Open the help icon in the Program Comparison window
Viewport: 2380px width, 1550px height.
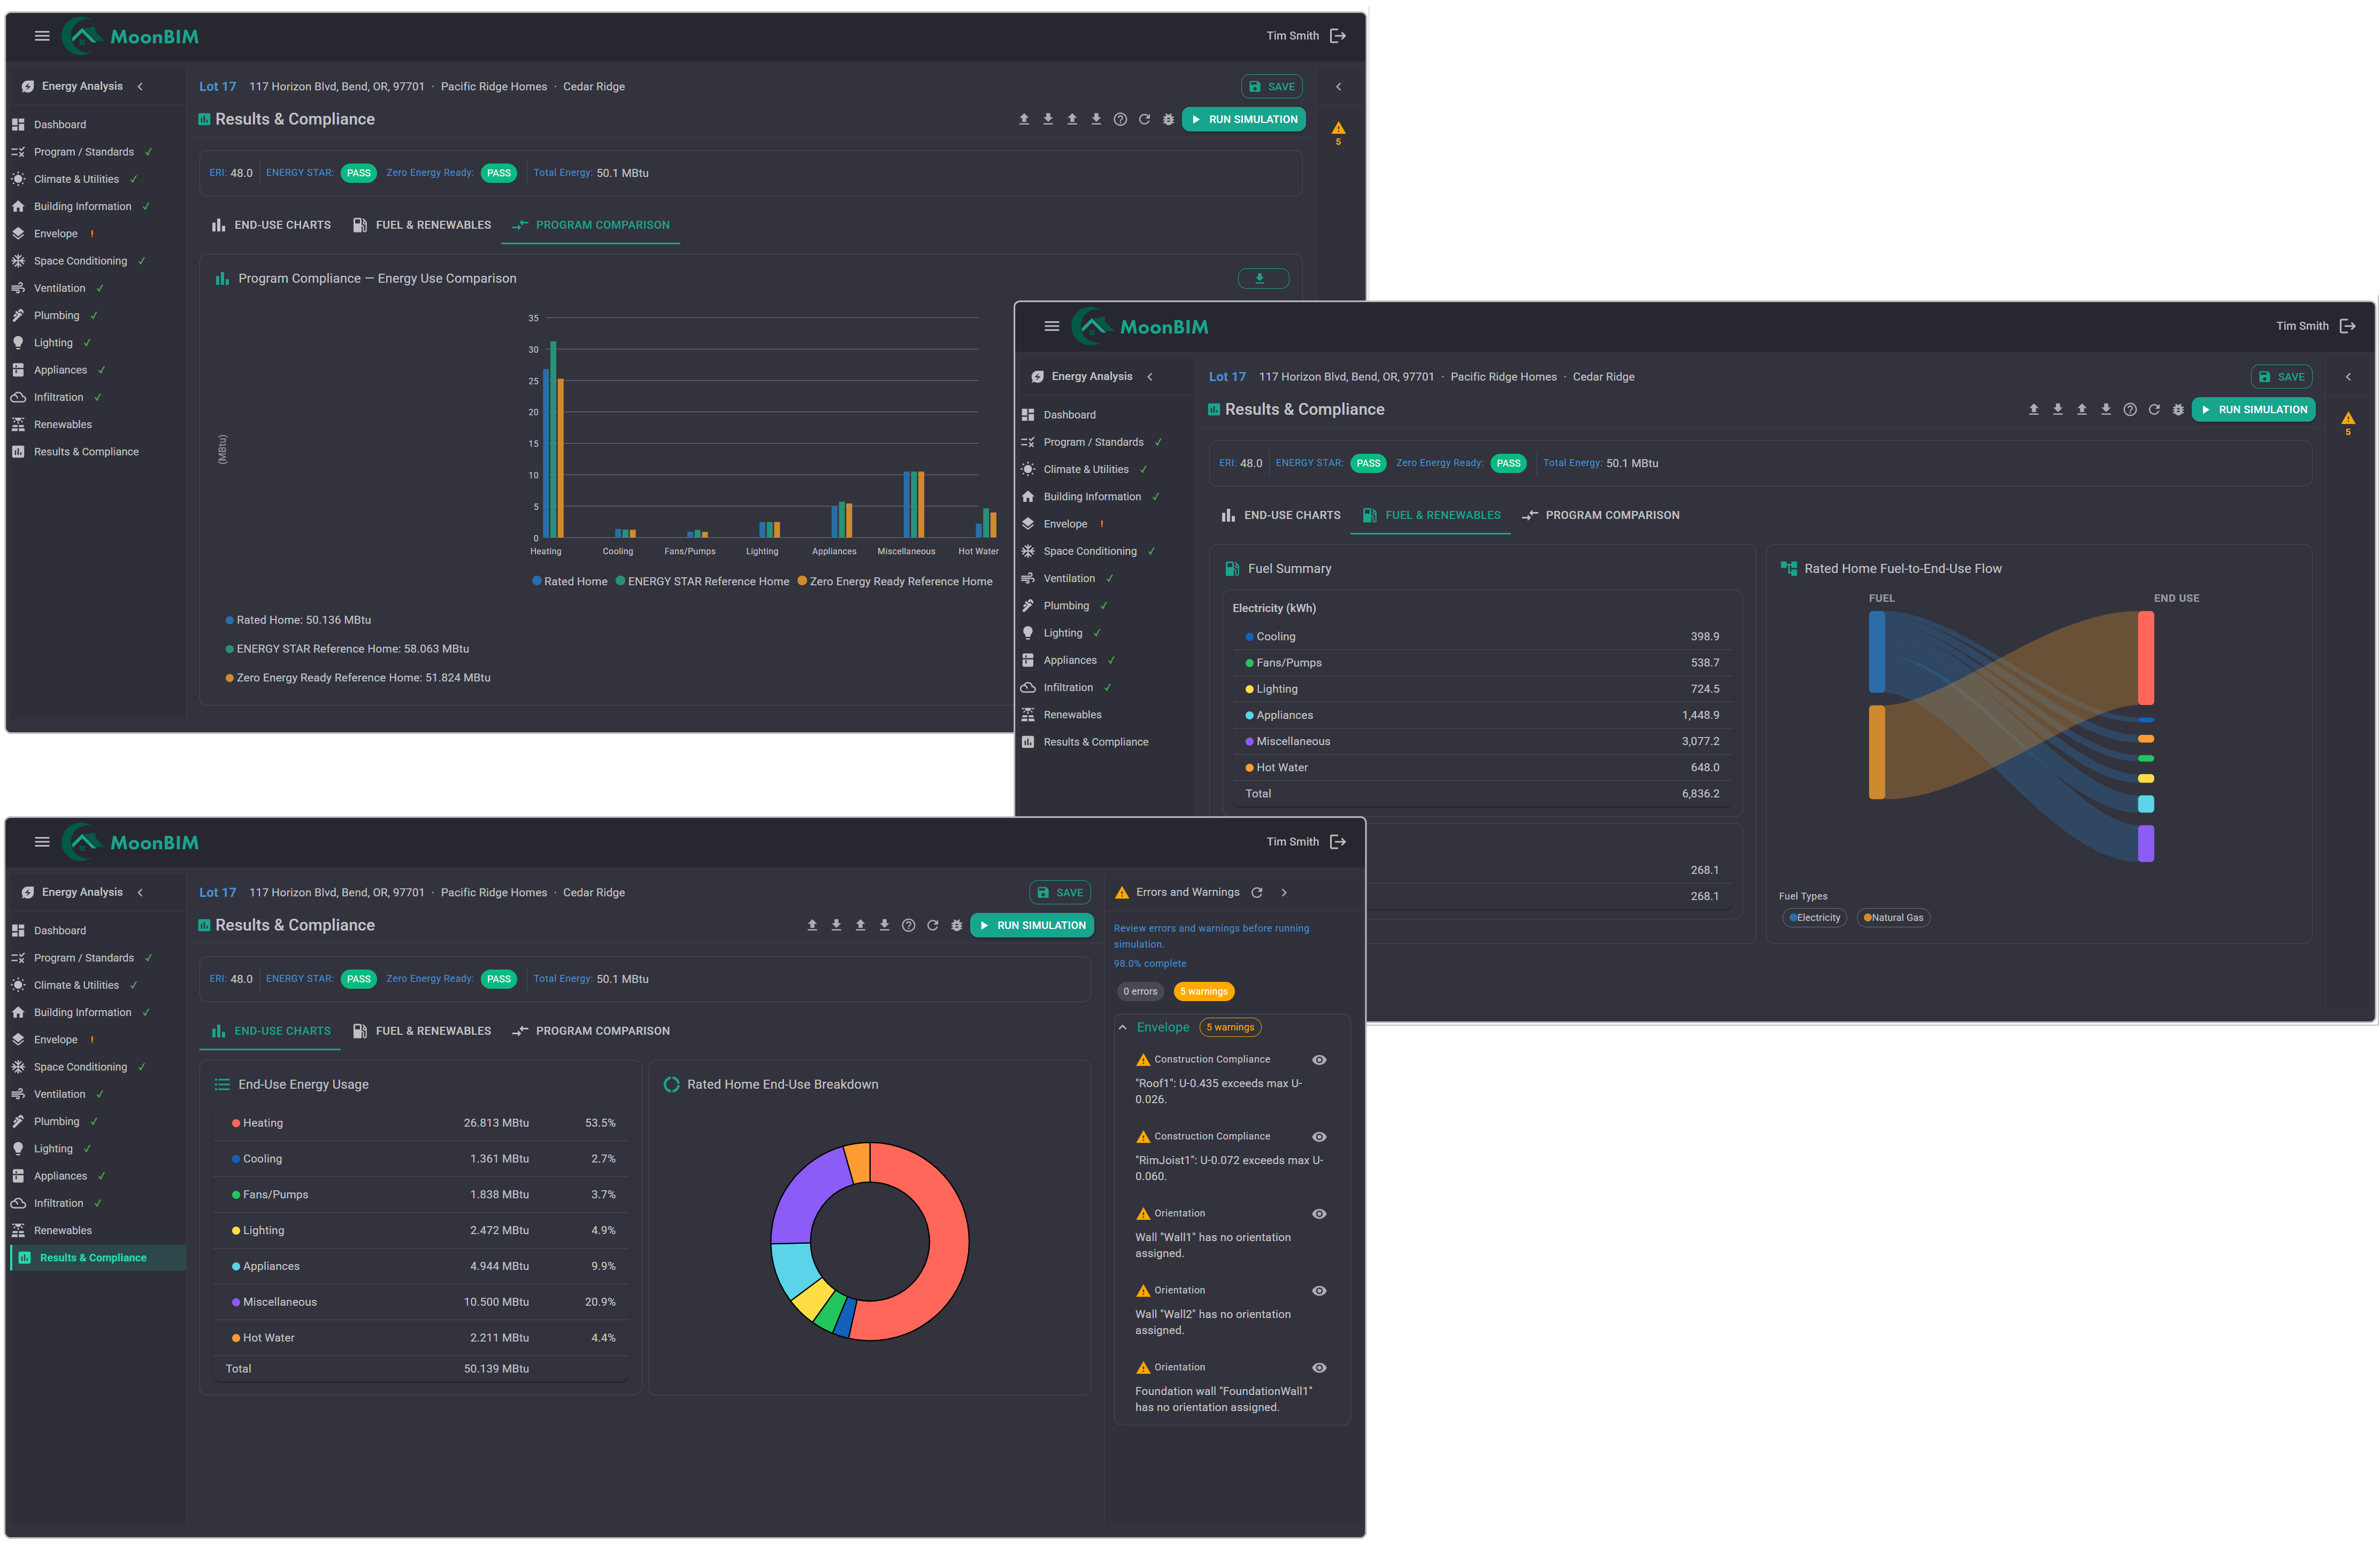[1120, 119]
